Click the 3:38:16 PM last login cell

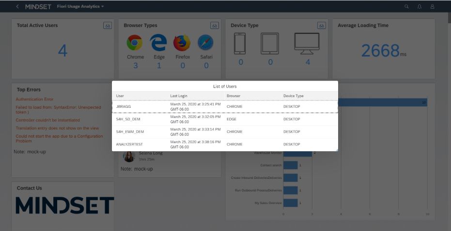click(195, 144)
